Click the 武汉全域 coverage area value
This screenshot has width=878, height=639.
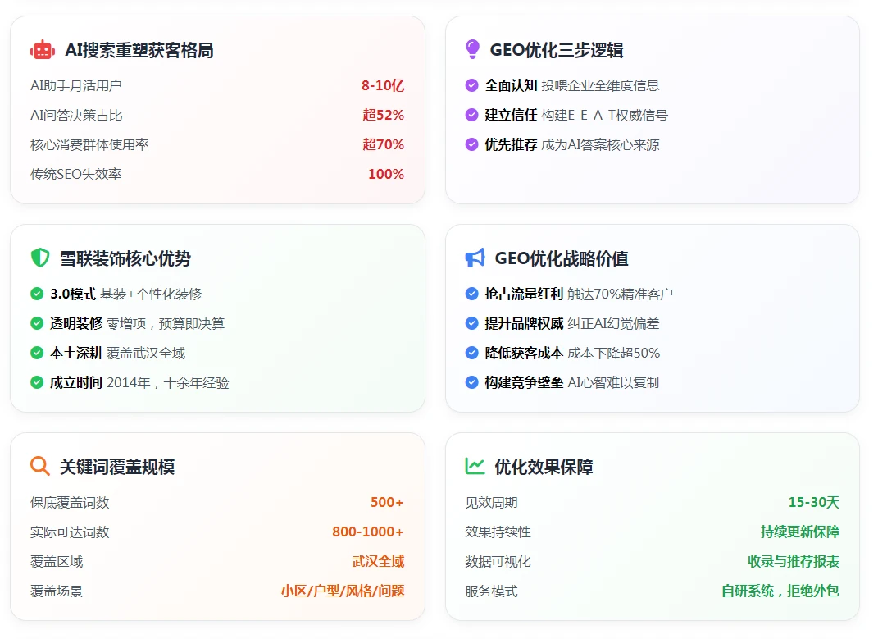pos(378,561)
